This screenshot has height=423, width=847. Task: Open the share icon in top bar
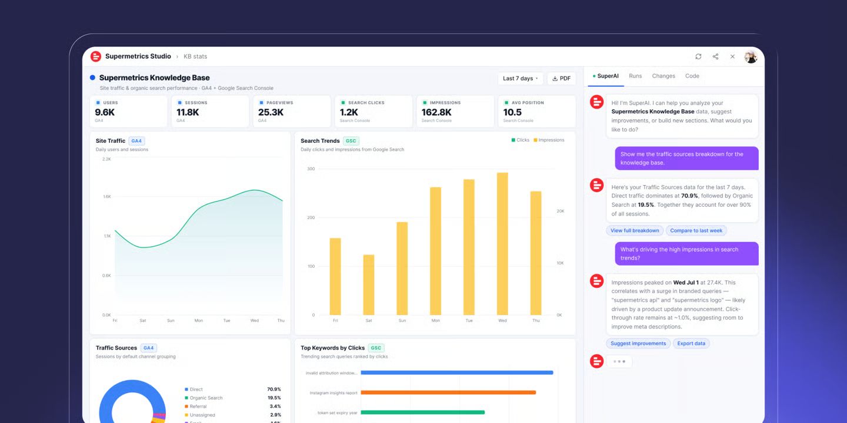click(x=715, y=56)
